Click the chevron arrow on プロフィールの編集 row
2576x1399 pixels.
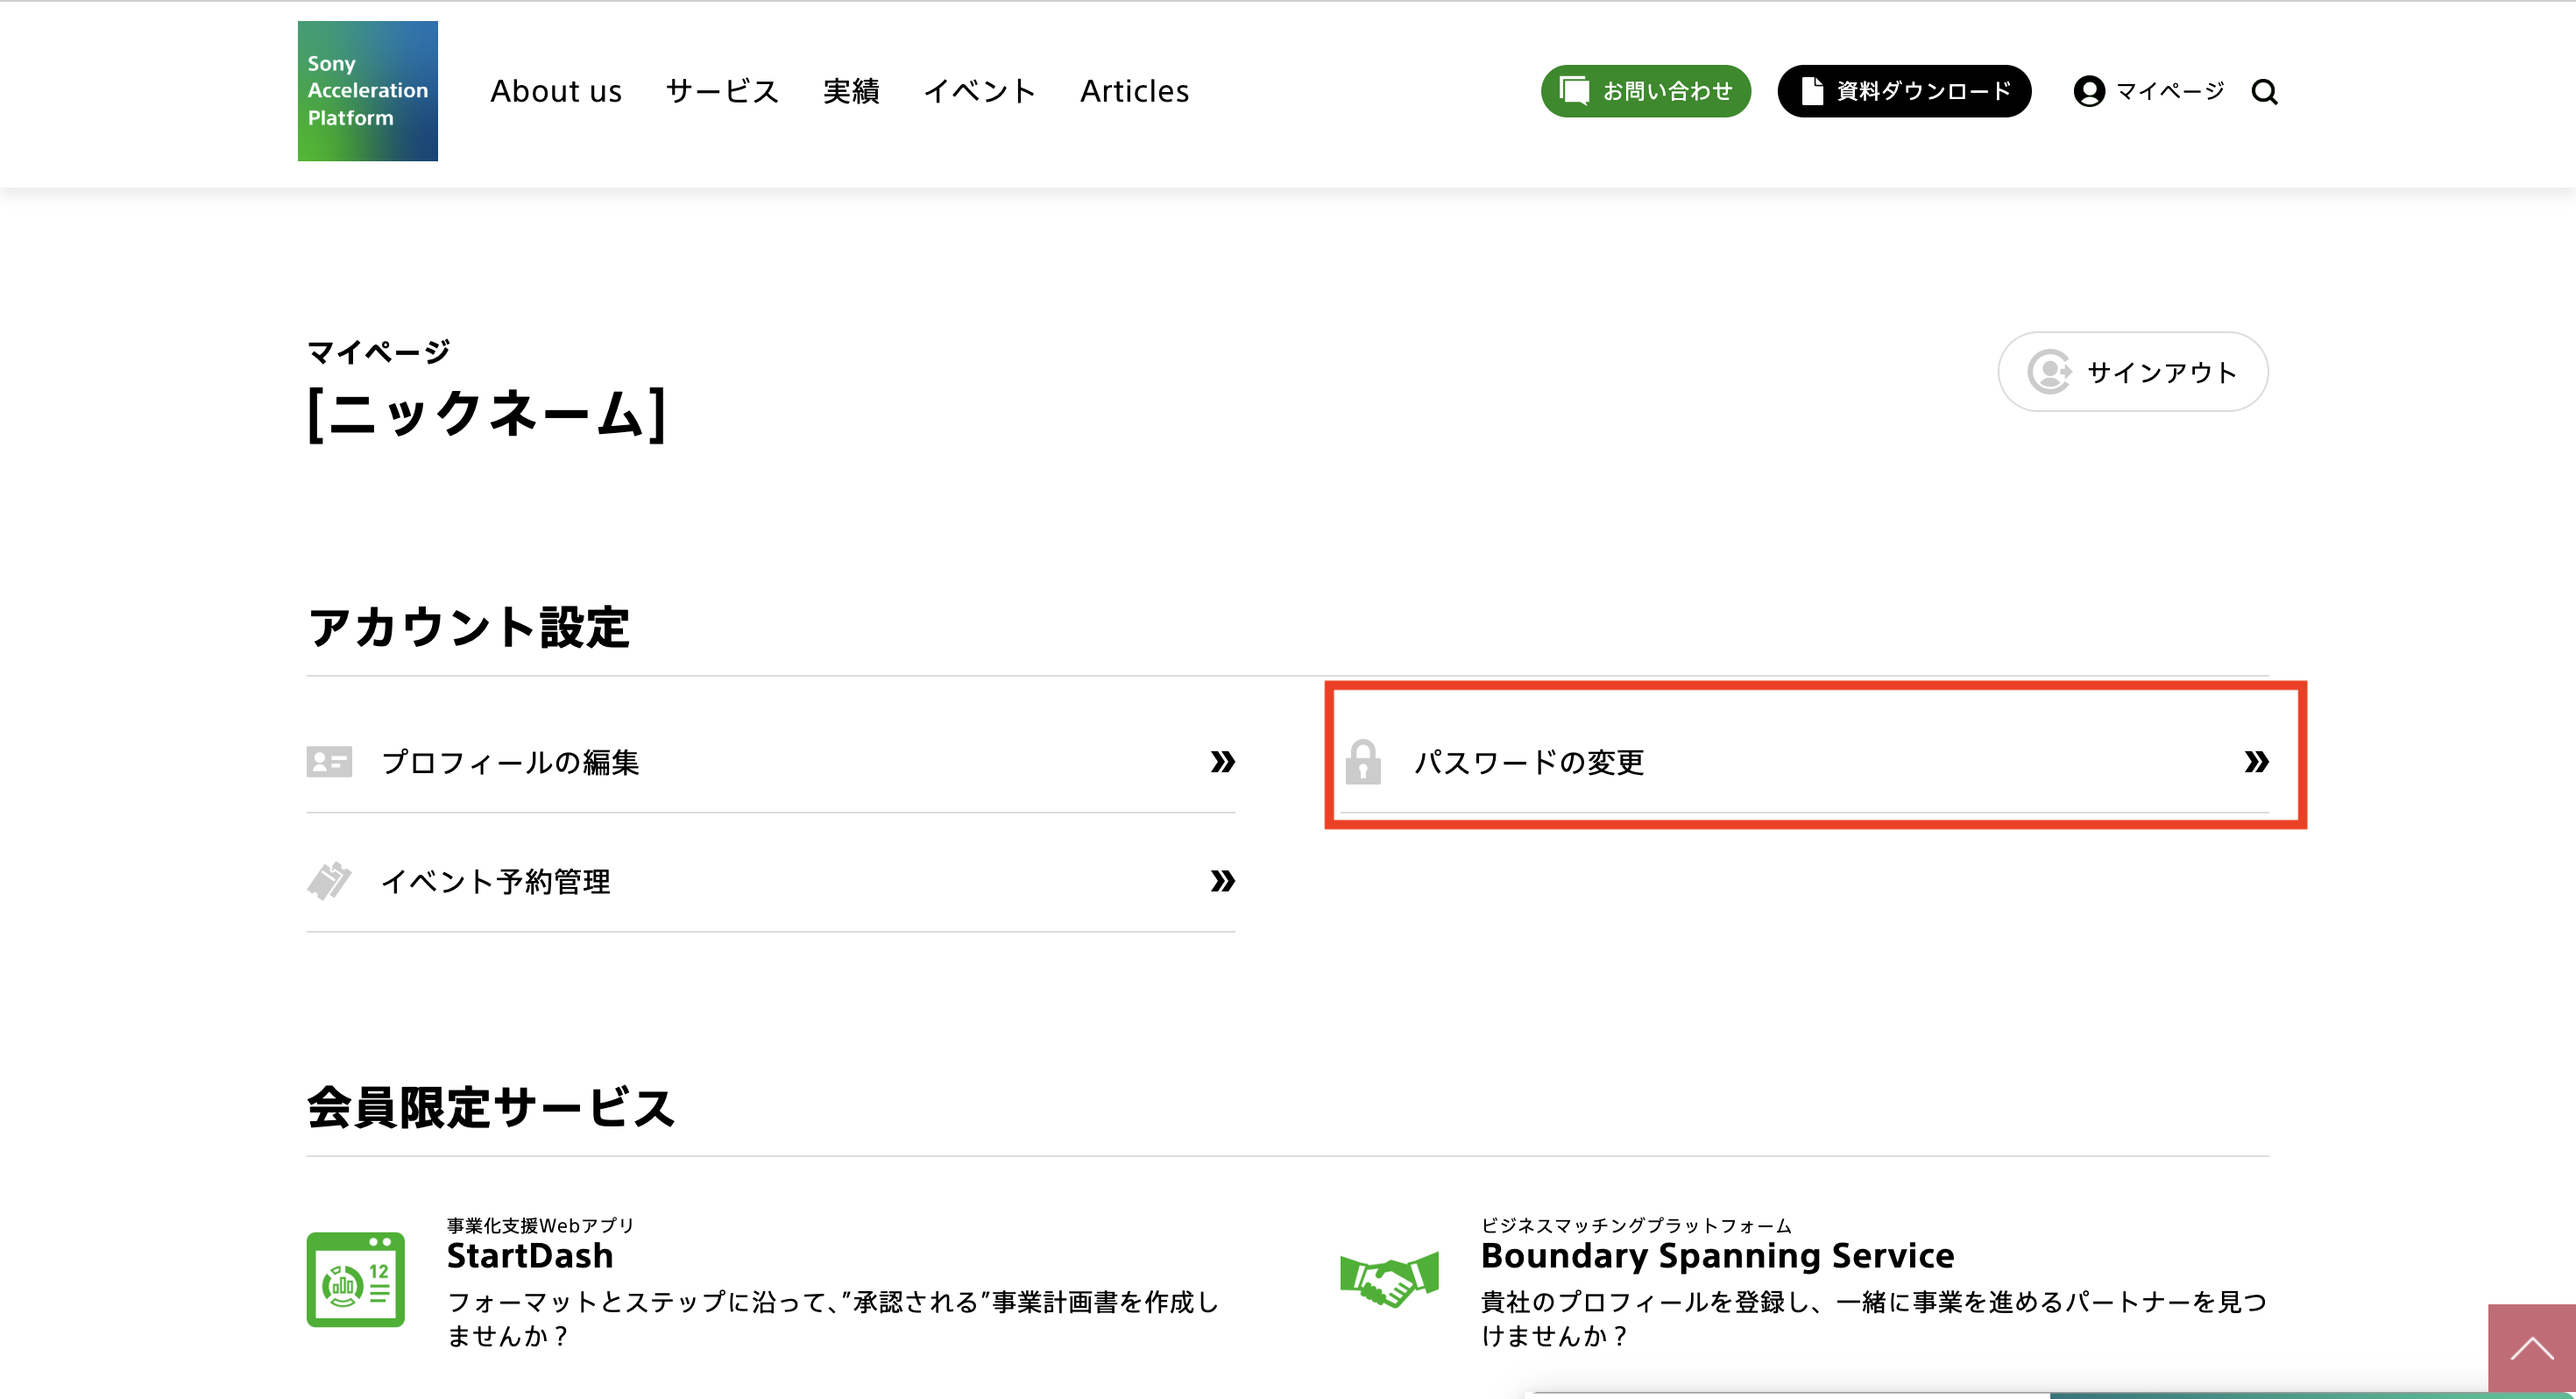point(1222,762)
